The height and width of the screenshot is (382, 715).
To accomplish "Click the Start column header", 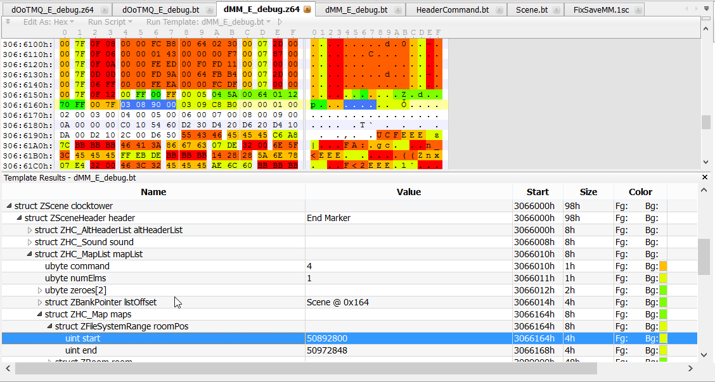I will pos(538,192).
